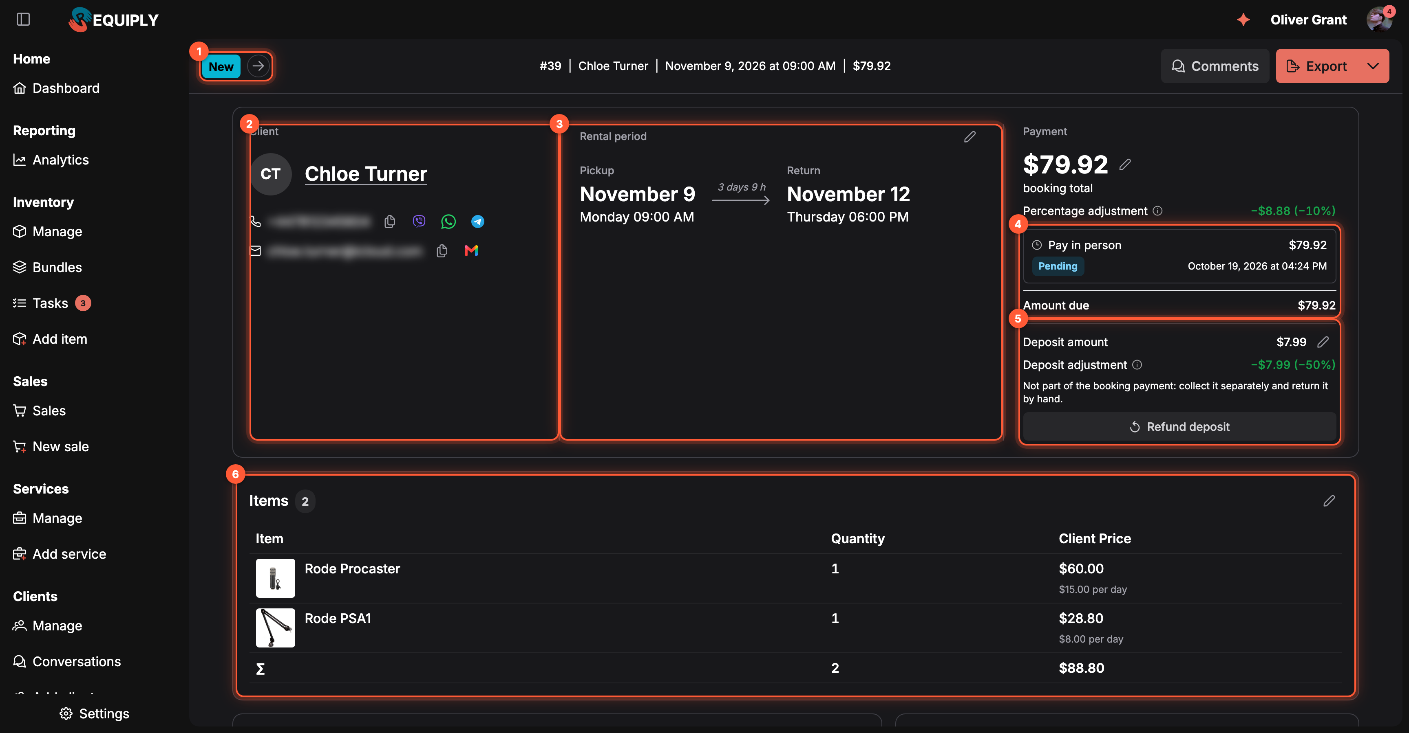Image resolution: width=1409 pixels, height=733 pixels.
Task: Click the sparkle AI icon near Oliver Grant
Action: pos(1243,20)
